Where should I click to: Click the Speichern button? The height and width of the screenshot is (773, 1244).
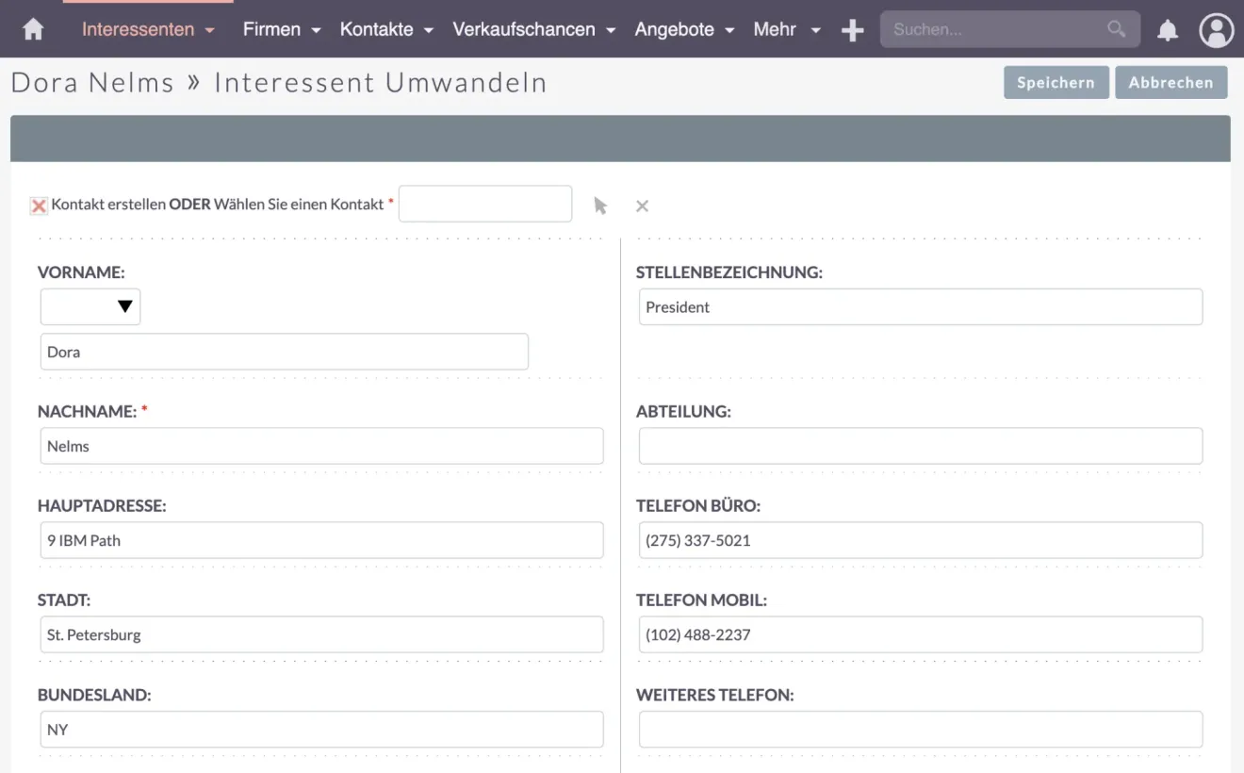click(x=1056, y=82)
